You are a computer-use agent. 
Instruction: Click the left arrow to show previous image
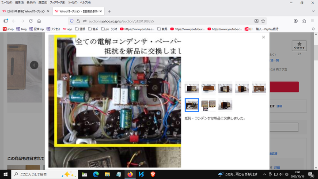pos(34,65)
